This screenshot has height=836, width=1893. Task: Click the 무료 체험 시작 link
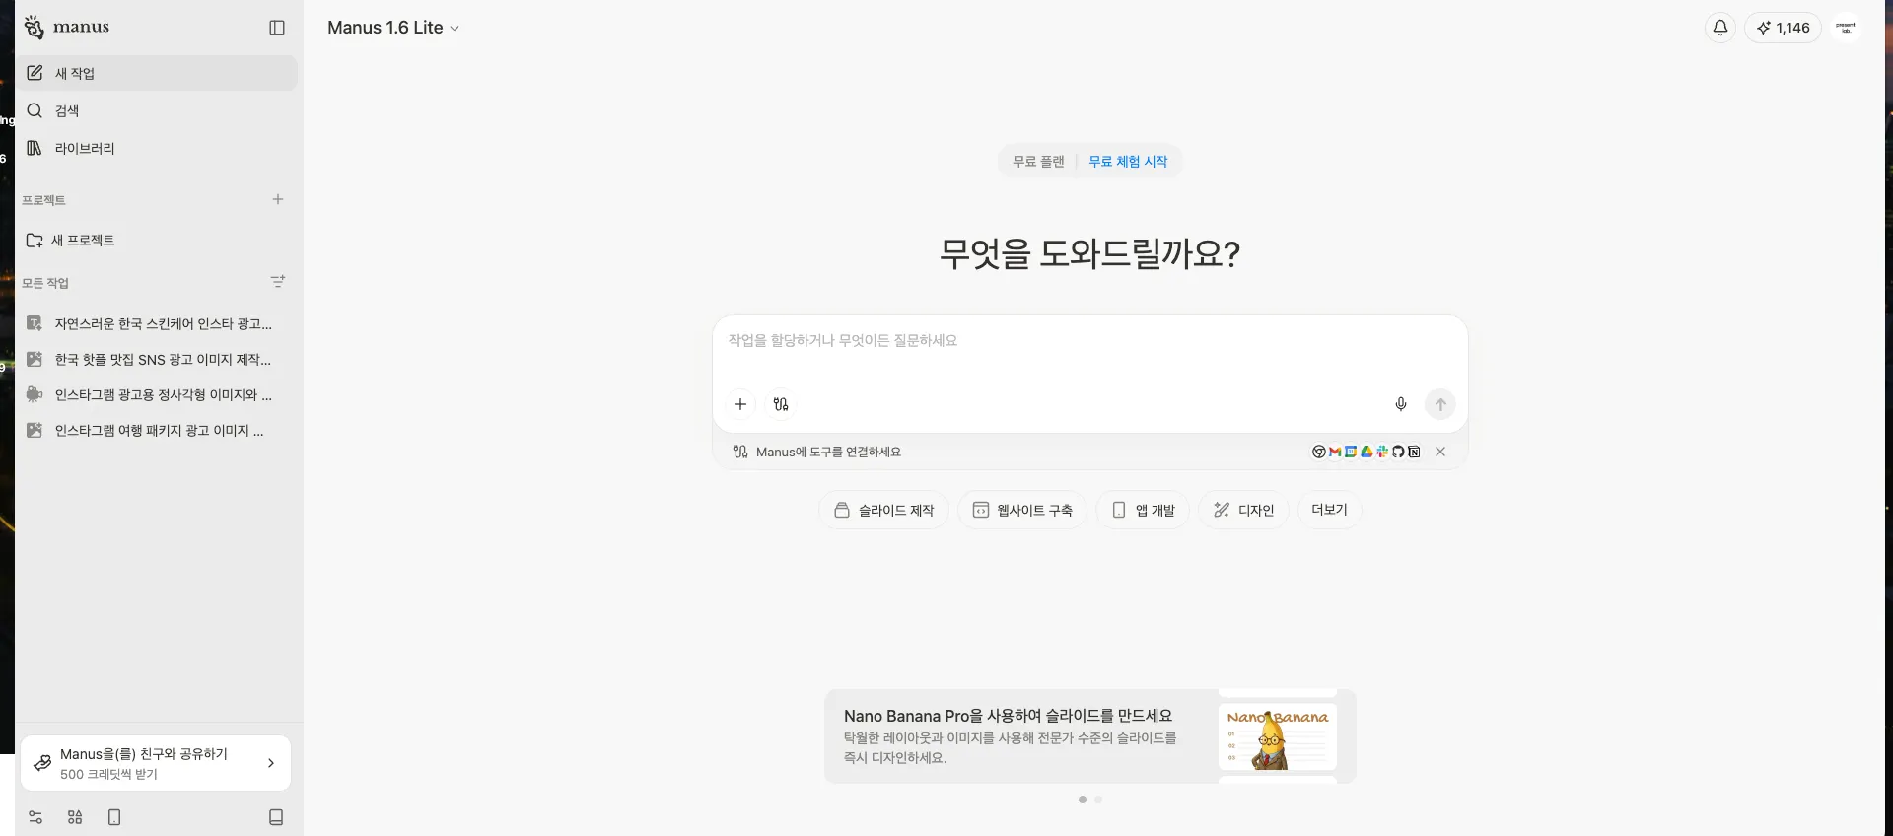tap(1128, 162)
